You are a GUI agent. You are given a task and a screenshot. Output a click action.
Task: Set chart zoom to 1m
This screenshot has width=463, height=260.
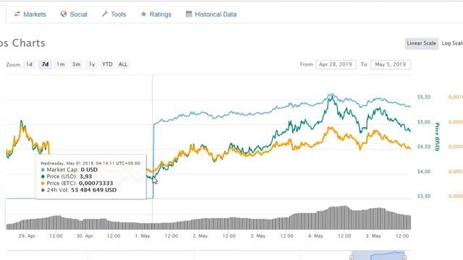click(61, 64)
